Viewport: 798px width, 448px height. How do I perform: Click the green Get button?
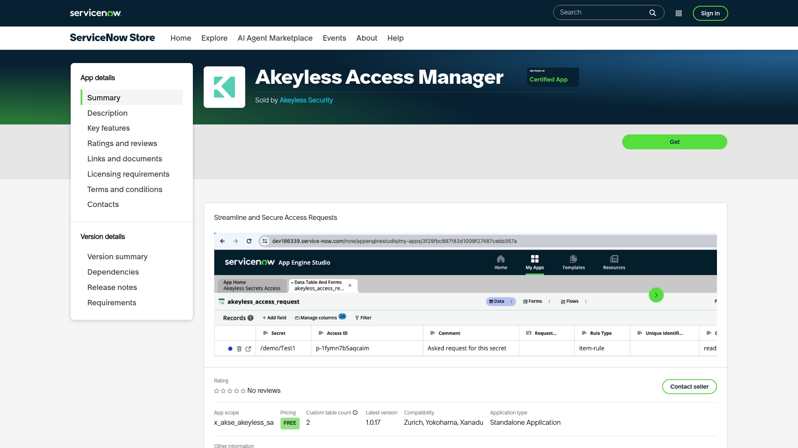[x=675, y=142]
